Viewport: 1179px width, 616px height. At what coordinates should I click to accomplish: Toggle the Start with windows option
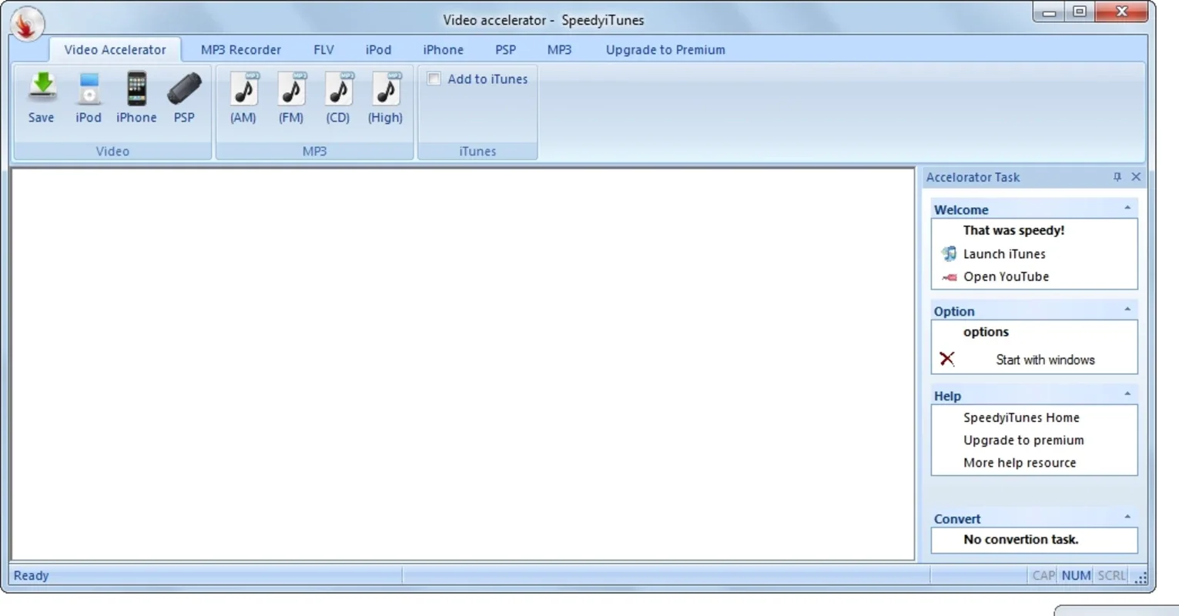tap(1045, 360)
